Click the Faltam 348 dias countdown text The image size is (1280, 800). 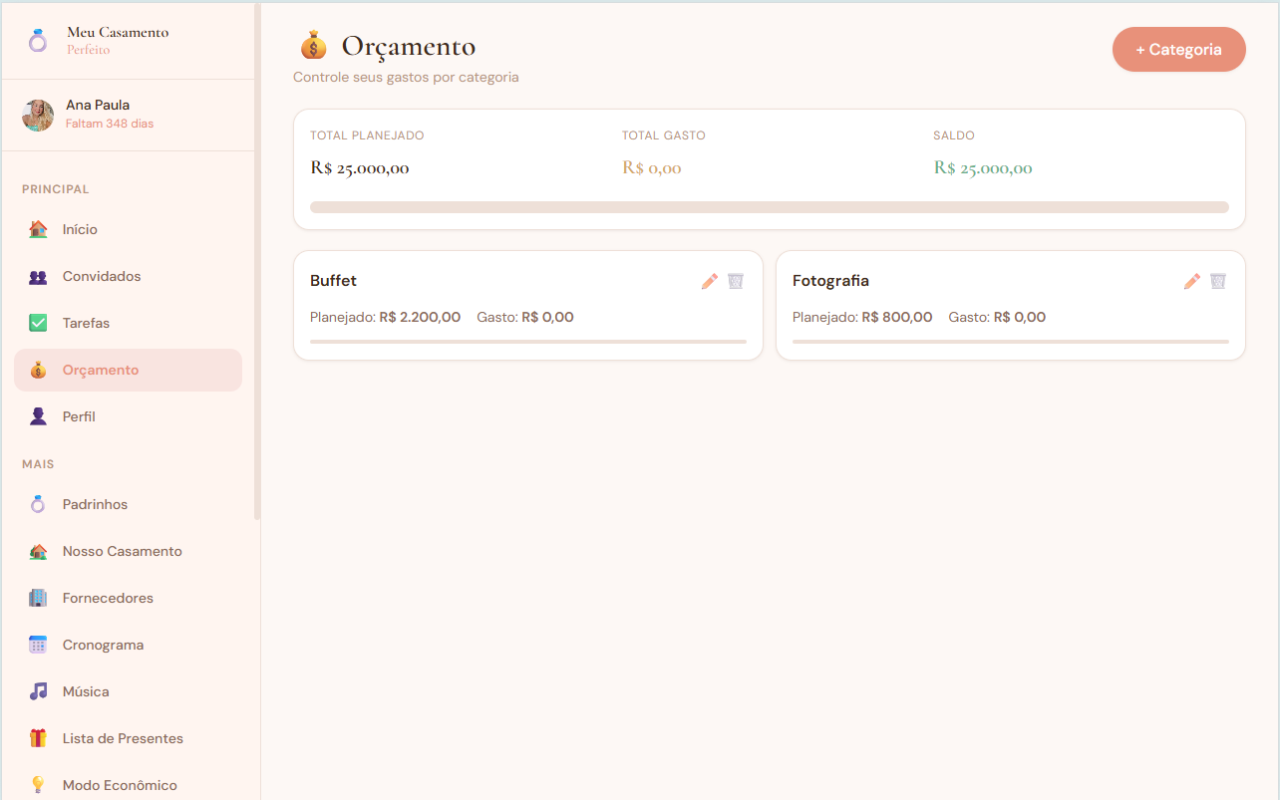pos(110,124)
